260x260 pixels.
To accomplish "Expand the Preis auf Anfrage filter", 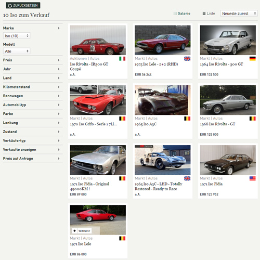I will [33, 159].
